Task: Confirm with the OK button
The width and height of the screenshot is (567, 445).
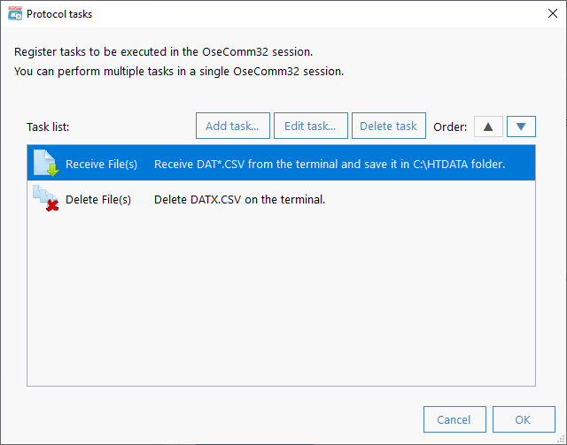Action: 524,419
